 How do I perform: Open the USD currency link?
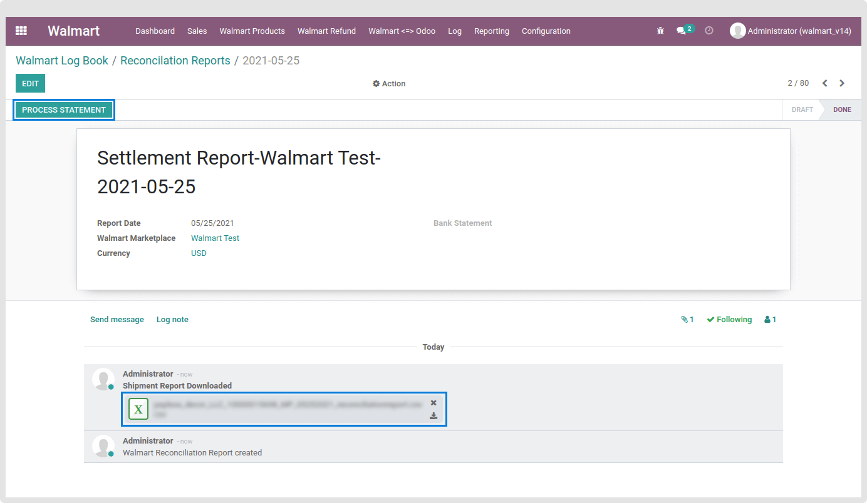(x=199, y=253)
